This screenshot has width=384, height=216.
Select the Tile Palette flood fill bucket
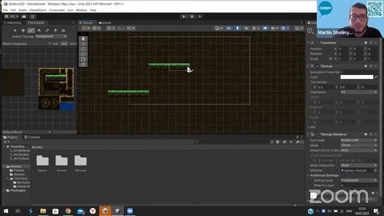(63, 31)
